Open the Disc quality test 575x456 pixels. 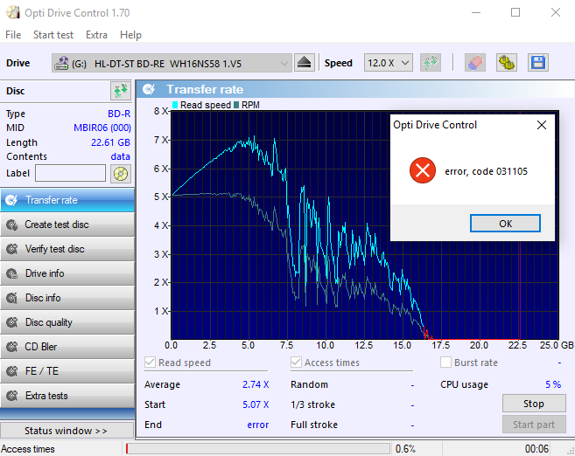pos(67,322)
